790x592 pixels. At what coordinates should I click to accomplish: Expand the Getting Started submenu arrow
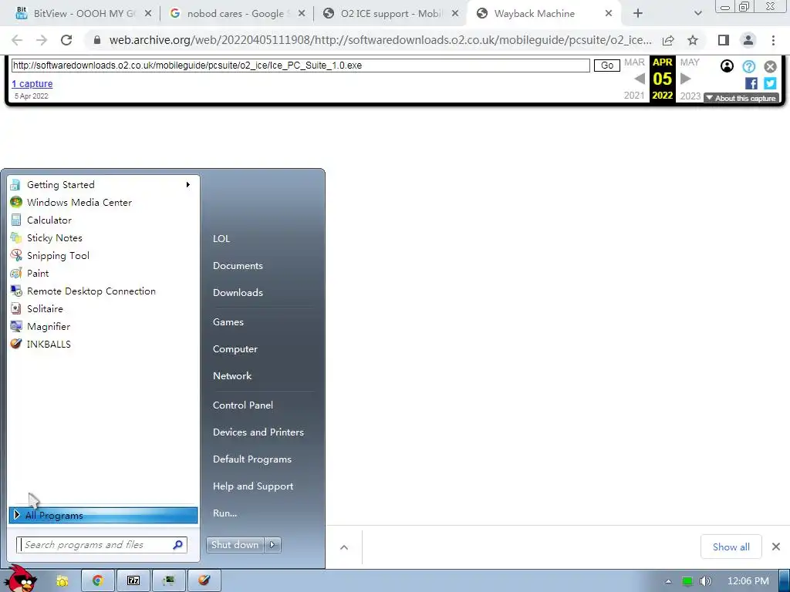[x=188, y=185]
